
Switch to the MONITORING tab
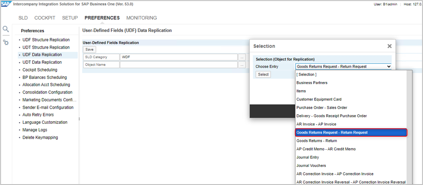141,18
